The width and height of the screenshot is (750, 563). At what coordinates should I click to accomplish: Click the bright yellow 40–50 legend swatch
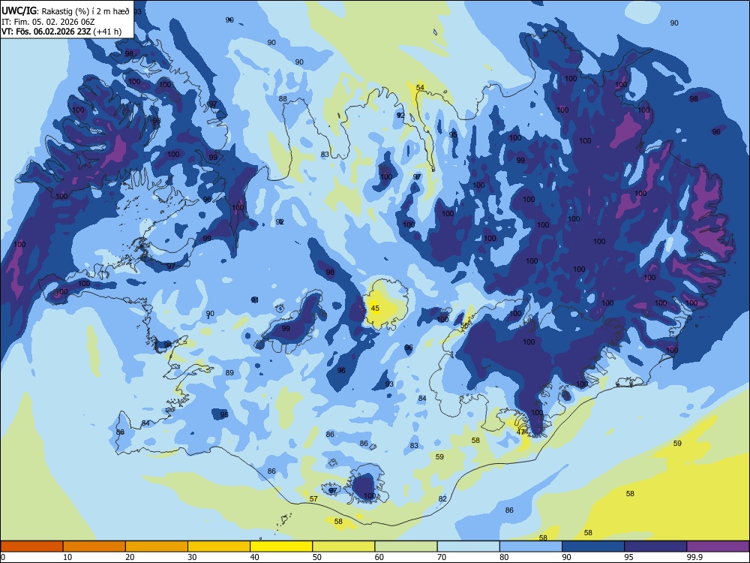coord(281,546)
